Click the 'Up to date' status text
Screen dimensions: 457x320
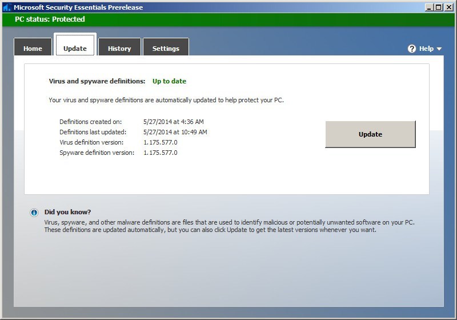(169, 81)
